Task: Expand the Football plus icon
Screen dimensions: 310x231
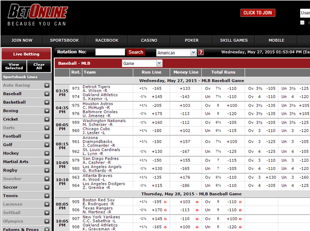Action: 47,136
